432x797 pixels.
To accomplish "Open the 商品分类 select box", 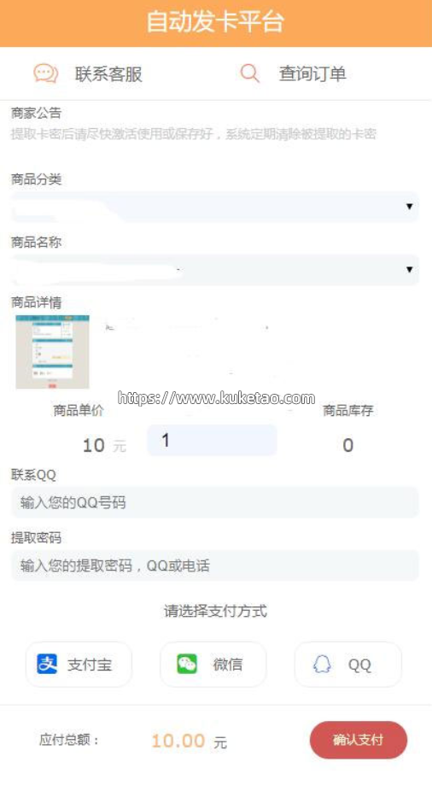I will pyautogui.click(x=215, y=207).
